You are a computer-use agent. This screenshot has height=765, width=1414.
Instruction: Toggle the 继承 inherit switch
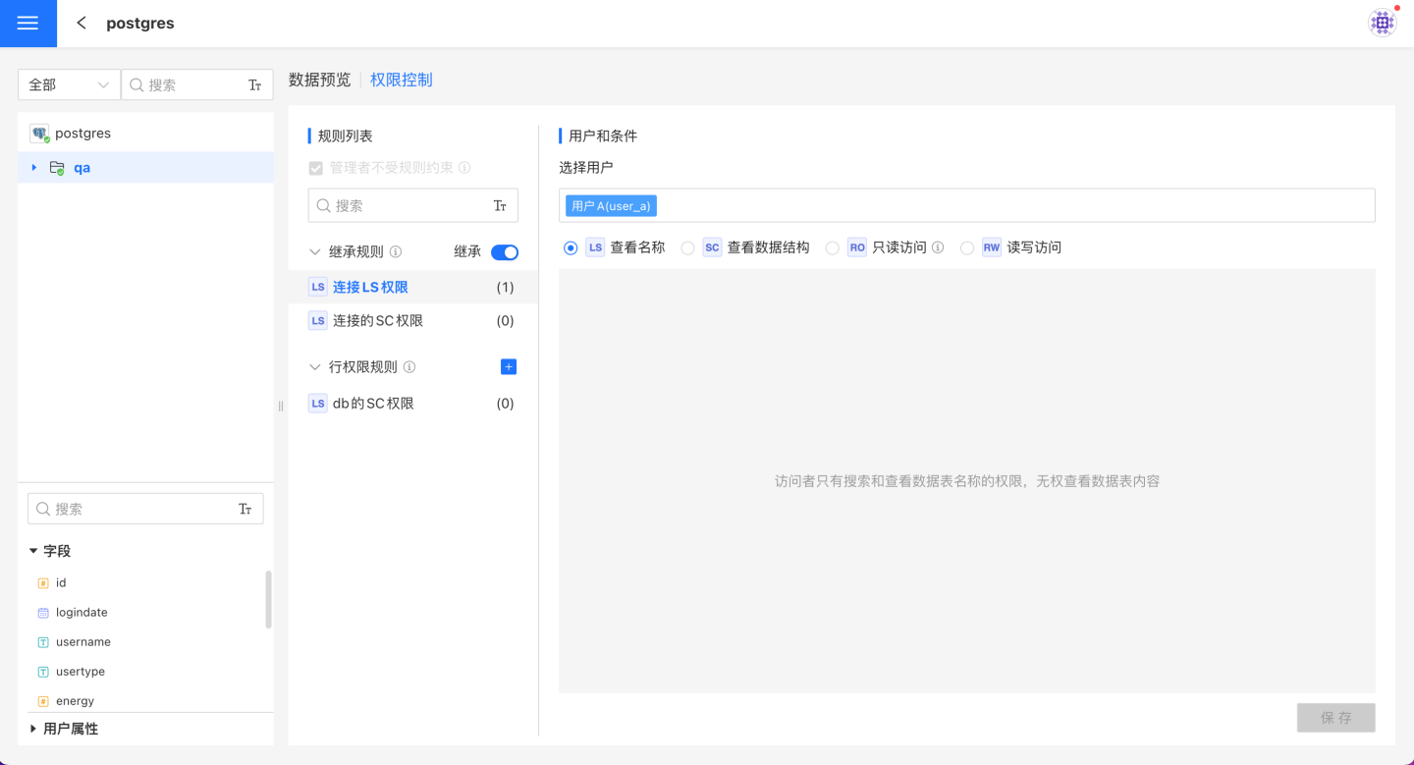point(504,252)
